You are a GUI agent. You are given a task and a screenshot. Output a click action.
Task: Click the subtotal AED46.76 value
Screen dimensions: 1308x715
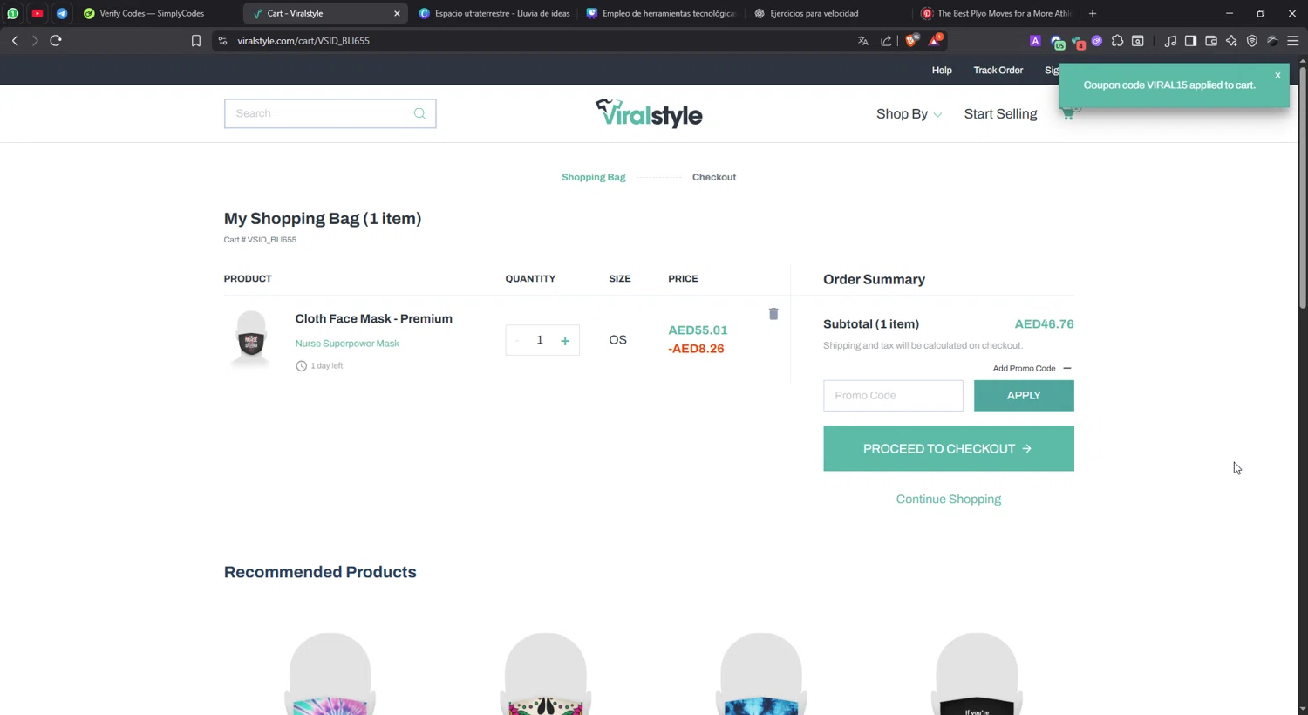1044,324
